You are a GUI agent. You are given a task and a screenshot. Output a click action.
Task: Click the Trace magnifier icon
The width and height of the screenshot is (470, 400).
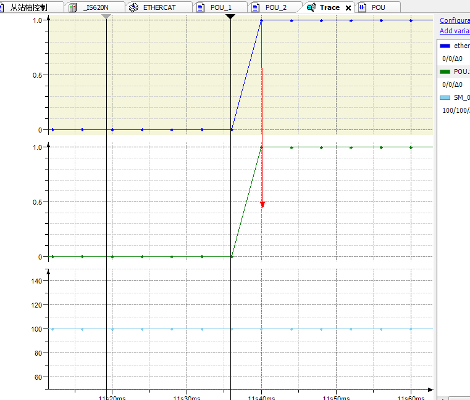(x=311, y=7)
